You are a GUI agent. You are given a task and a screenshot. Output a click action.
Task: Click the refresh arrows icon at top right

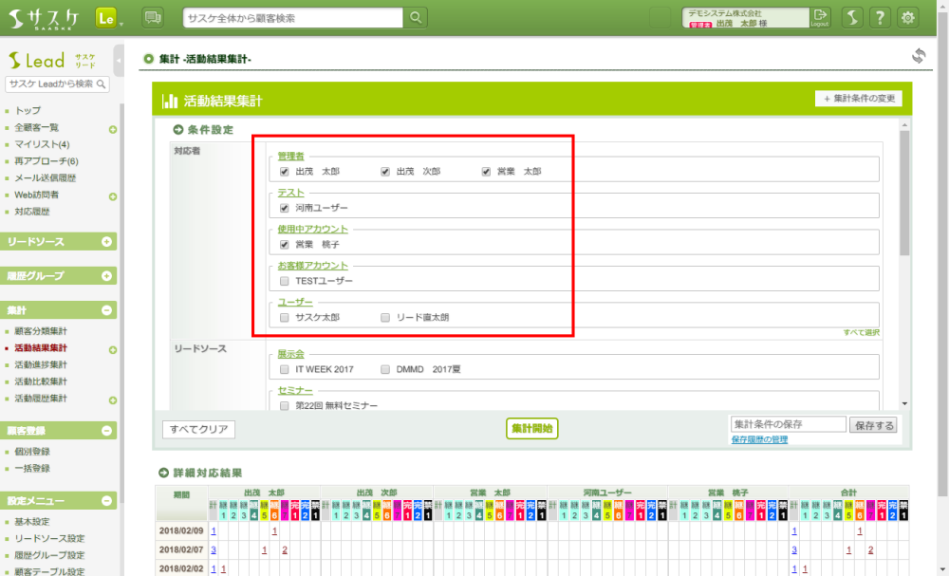(918, 57)
